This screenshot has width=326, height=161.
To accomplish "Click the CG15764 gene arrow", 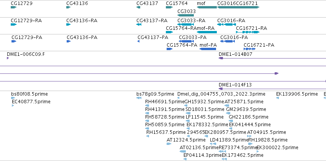I will pyautogui.click(x=169, y=7).
